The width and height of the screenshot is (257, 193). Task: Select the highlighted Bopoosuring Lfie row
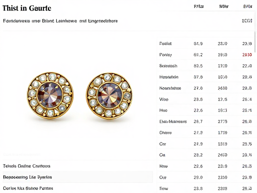click(78, 177)
